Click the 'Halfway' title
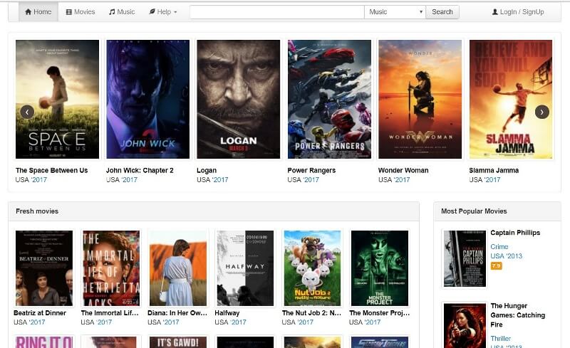This screenshot has height=348, width=570. [227, 312]
